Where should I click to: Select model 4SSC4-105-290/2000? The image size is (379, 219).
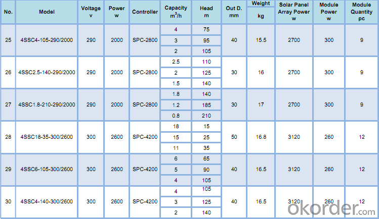point(47,40)
